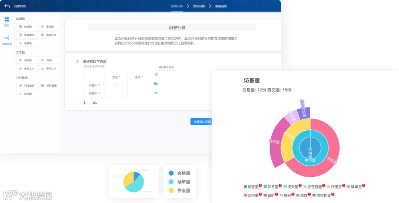Open the 题型 panel icon
Viewport: 399px width, 203px height.
(x=7, y=19)
